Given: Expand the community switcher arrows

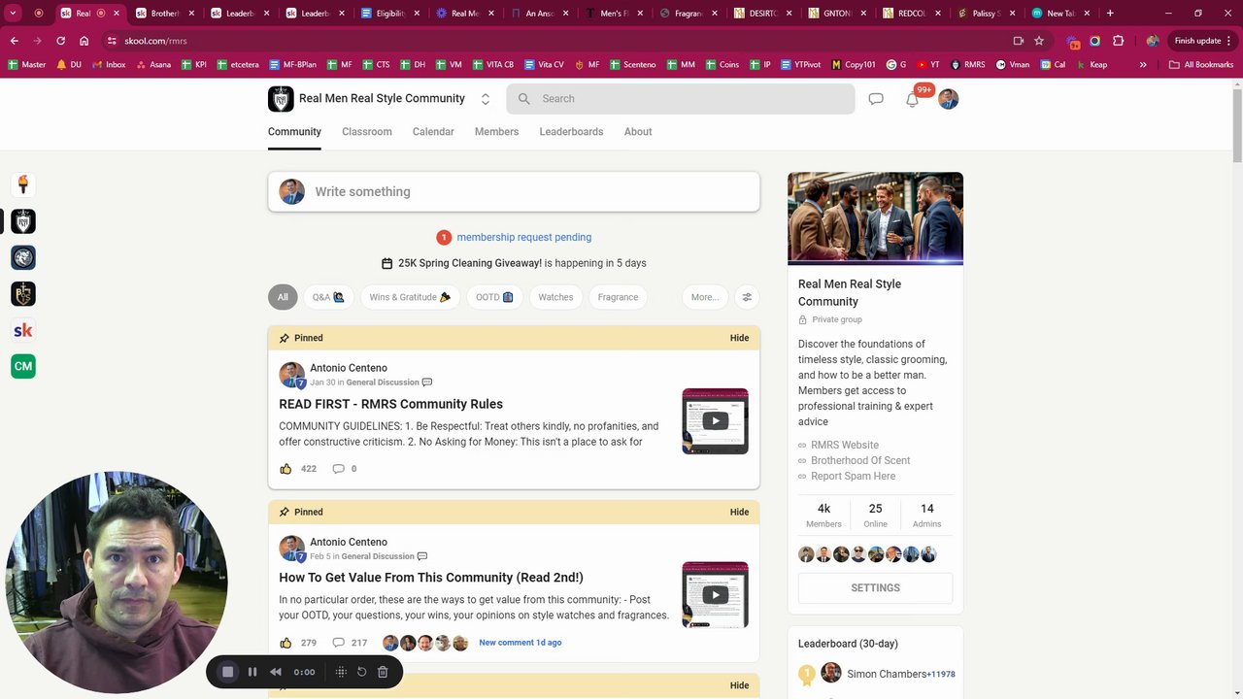Looking at the screenshot, I should [486, 99].
